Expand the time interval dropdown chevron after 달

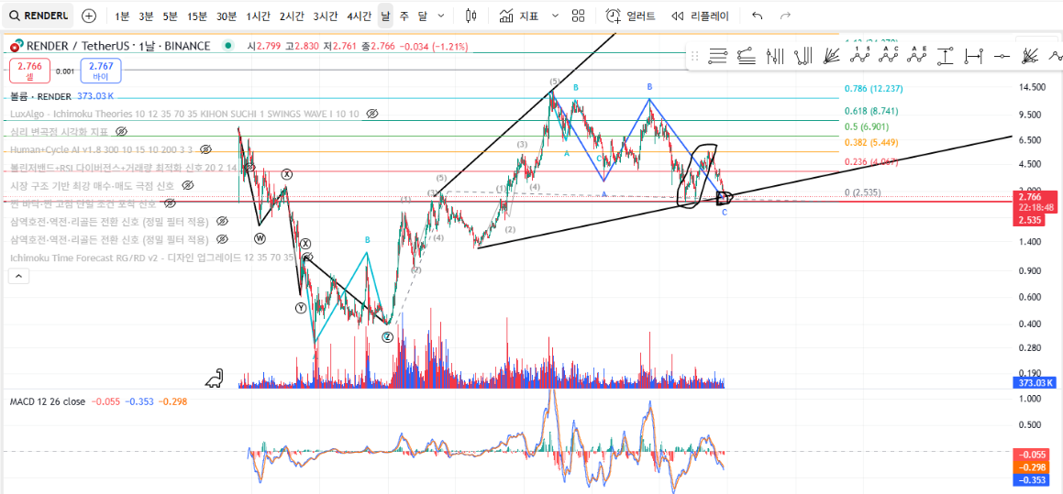click(441, 16)
